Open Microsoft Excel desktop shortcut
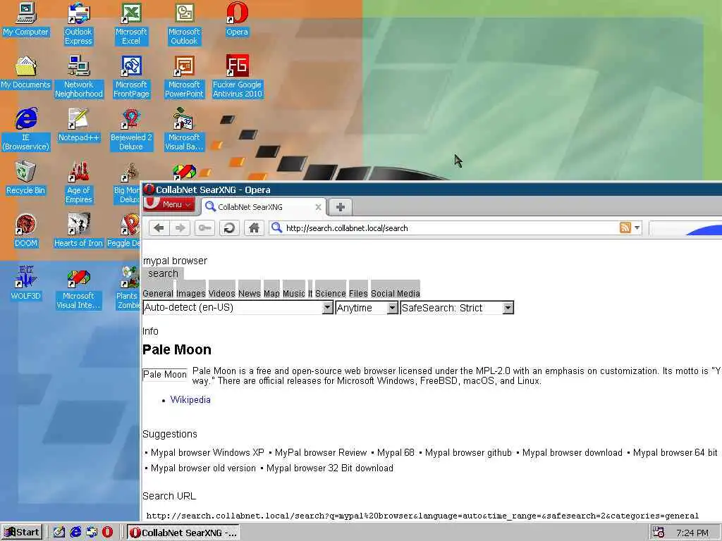Image resolution: width=722 pixels, height=541 pixels. click(x=131, y=23)
